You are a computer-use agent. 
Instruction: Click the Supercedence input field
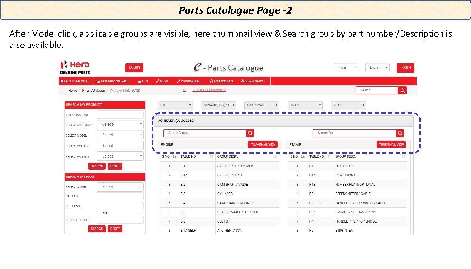(x=120, y=220)
